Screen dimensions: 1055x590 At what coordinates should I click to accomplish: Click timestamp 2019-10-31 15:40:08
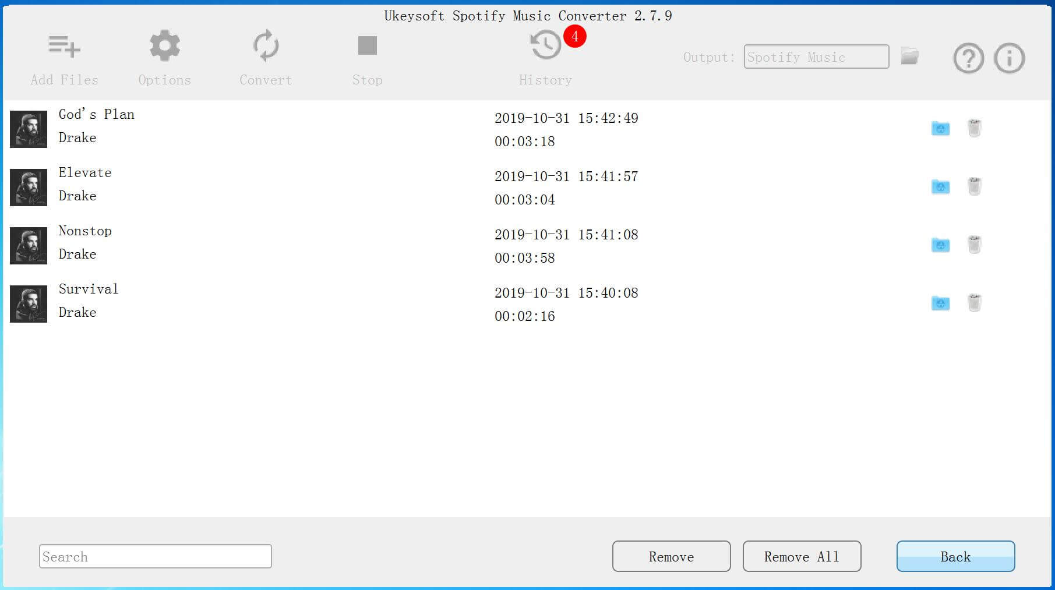pos(566,293)
